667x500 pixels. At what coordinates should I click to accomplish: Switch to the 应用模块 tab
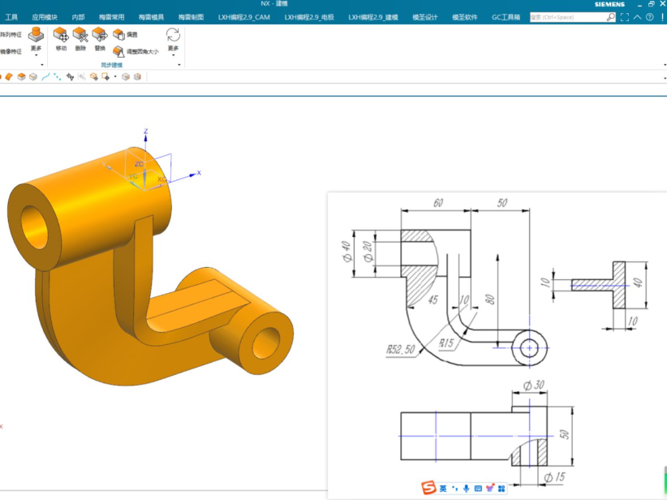(x=45, y=17)
